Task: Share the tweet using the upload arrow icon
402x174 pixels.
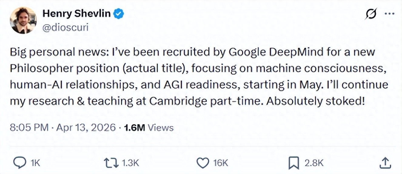Action: [385, 163]
